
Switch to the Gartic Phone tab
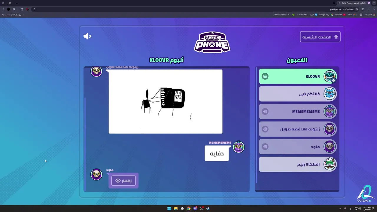coord(353,3)
